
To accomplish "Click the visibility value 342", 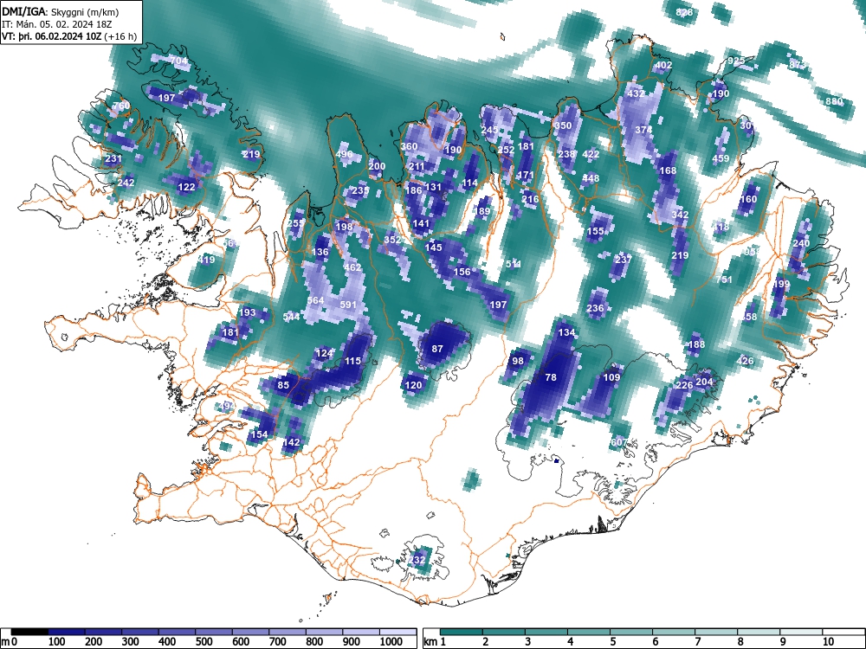I will (x=680, y=215).
